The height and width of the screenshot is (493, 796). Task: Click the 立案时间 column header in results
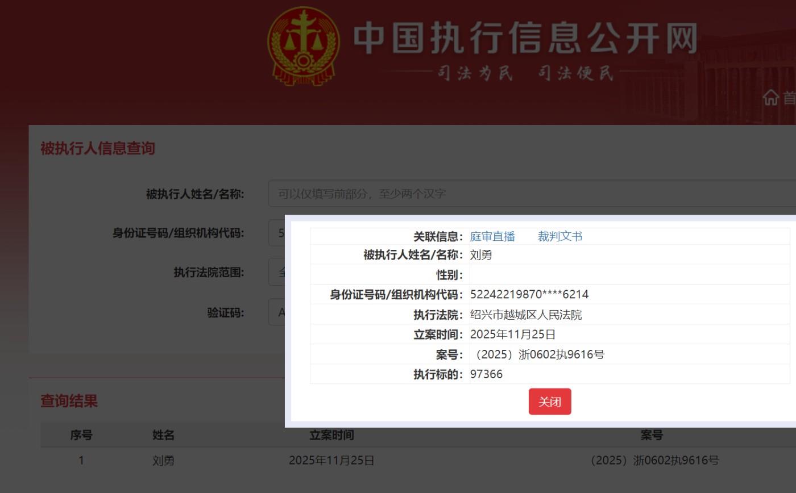(331, 435)
